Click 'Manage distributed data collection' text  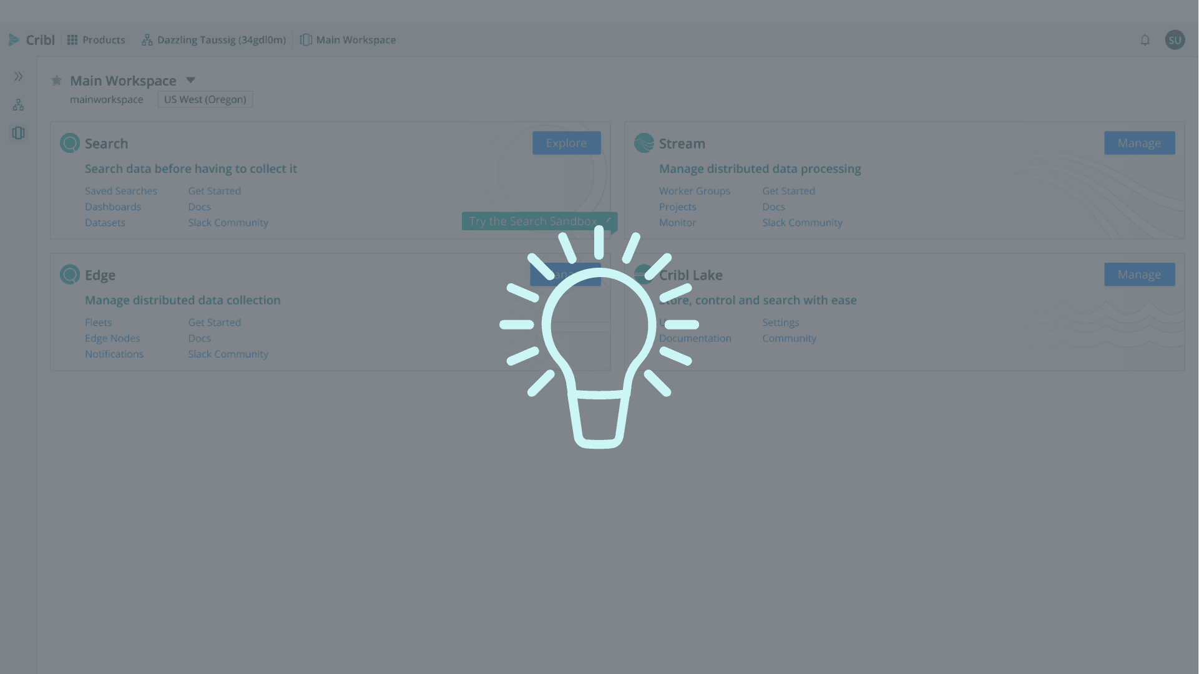click(x=182, y=300)
